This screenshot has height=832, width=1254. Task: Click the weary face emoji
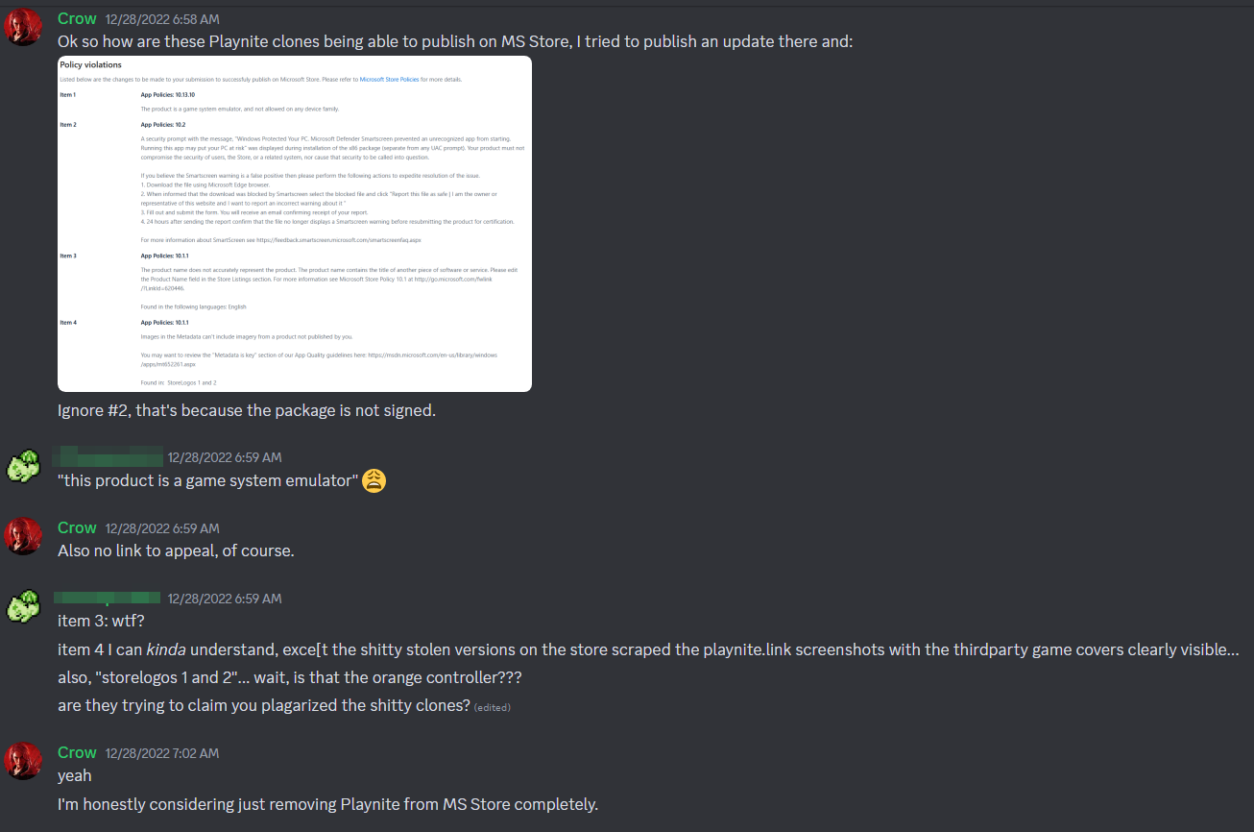[374, 481]
